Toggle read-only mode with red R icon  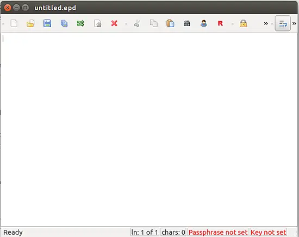tap(220, 23)
